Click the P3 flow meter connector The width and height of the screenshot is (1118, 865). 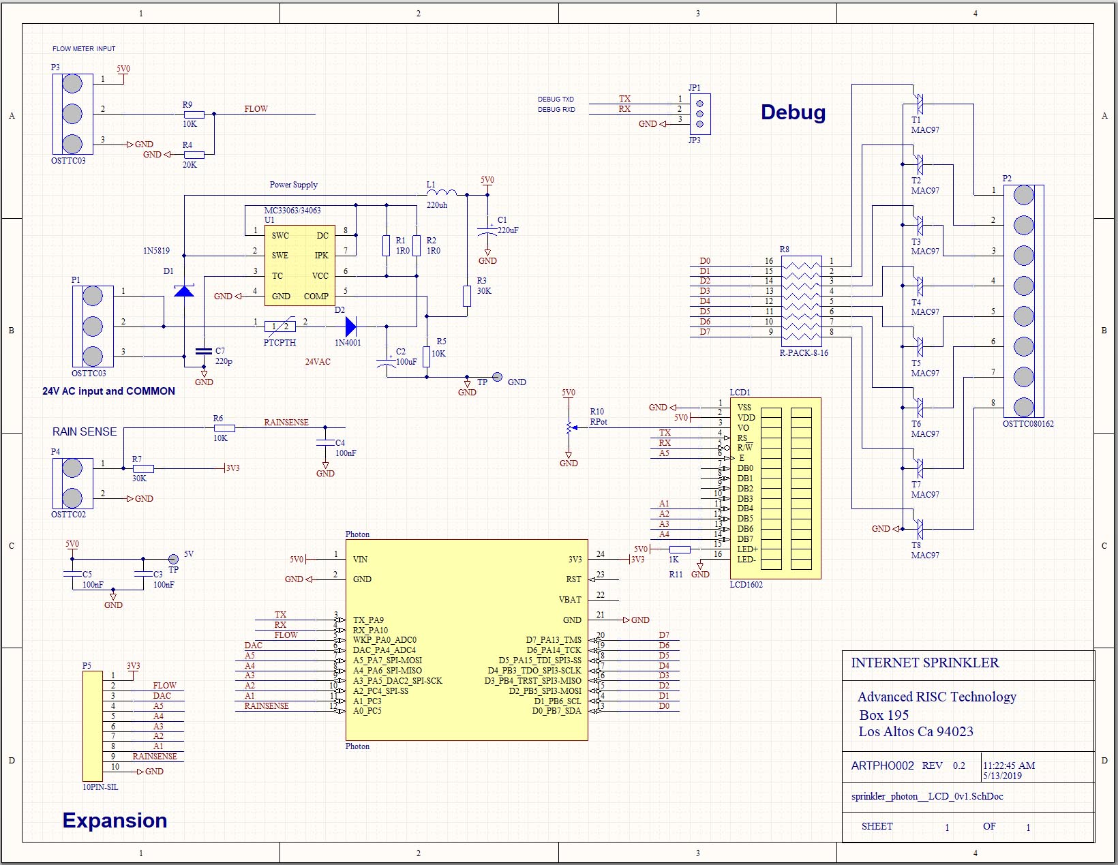click(72, 114)
